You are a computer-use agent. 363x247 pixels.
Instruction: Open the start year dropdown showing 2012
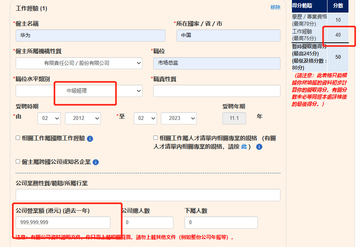click(x=83, y=118)
